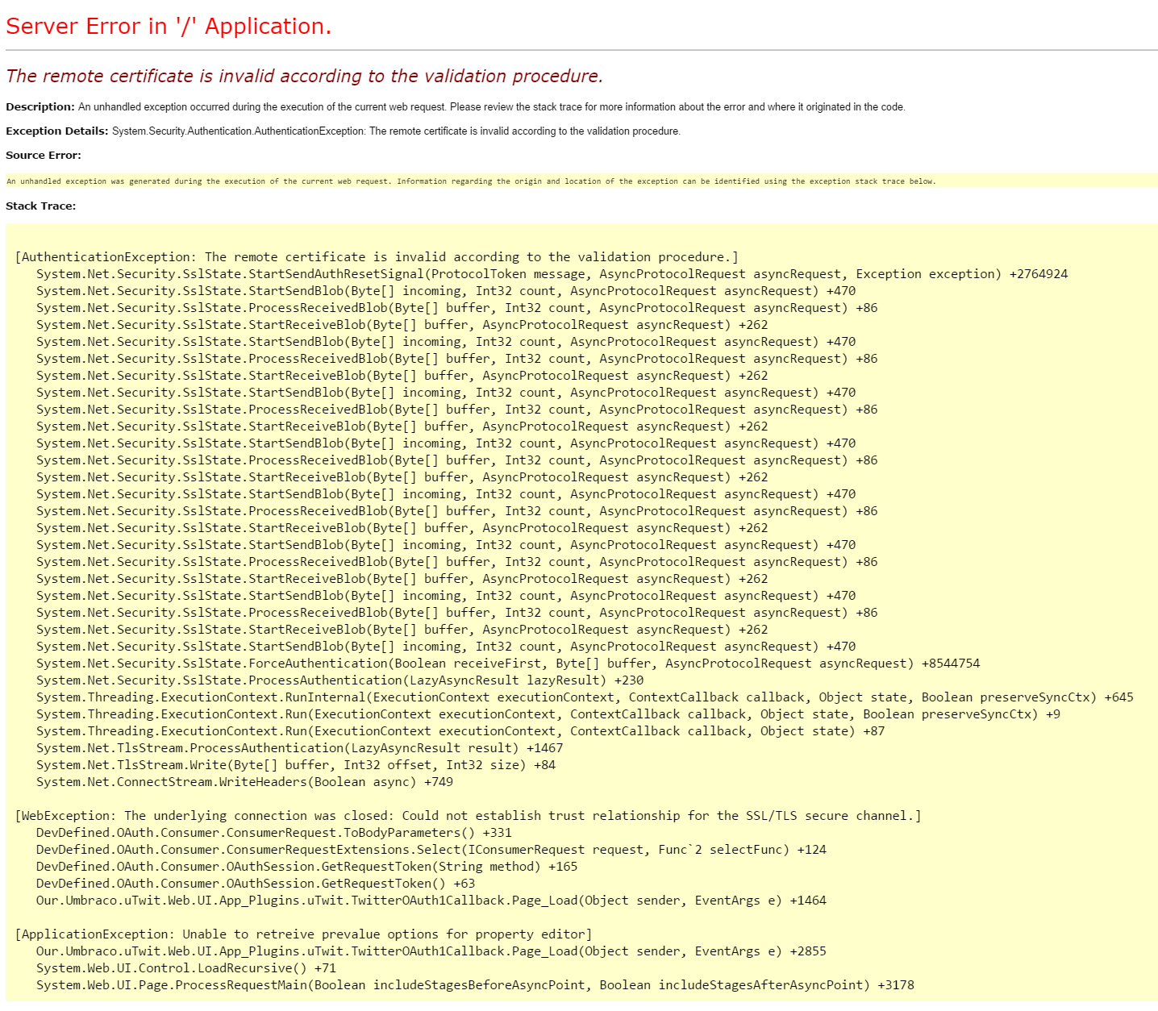Click the [ApplicationException] prevalue options line
Viewport: 1158px width, 1011px height.
point(304,934)
